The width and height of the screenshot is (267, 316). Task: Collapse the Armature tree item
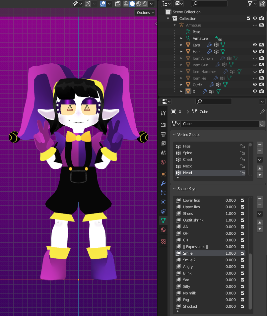click(175, 25)
